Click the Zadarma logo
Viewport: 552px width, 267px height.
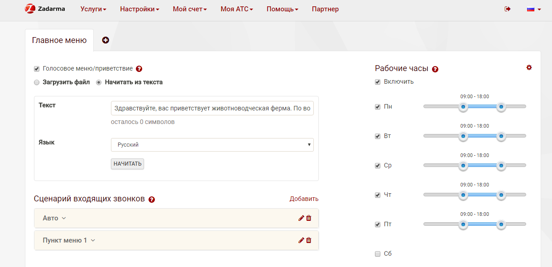click(x=45, y=9)
